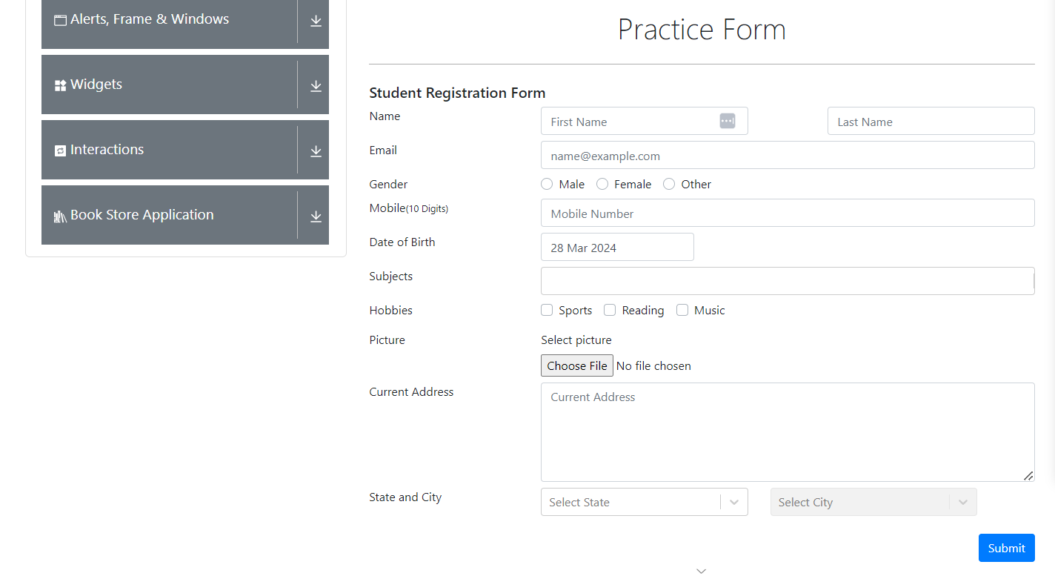Click the Book Store Application books icon
Screen dimensions: 1055x576
[x=60, y=216]
